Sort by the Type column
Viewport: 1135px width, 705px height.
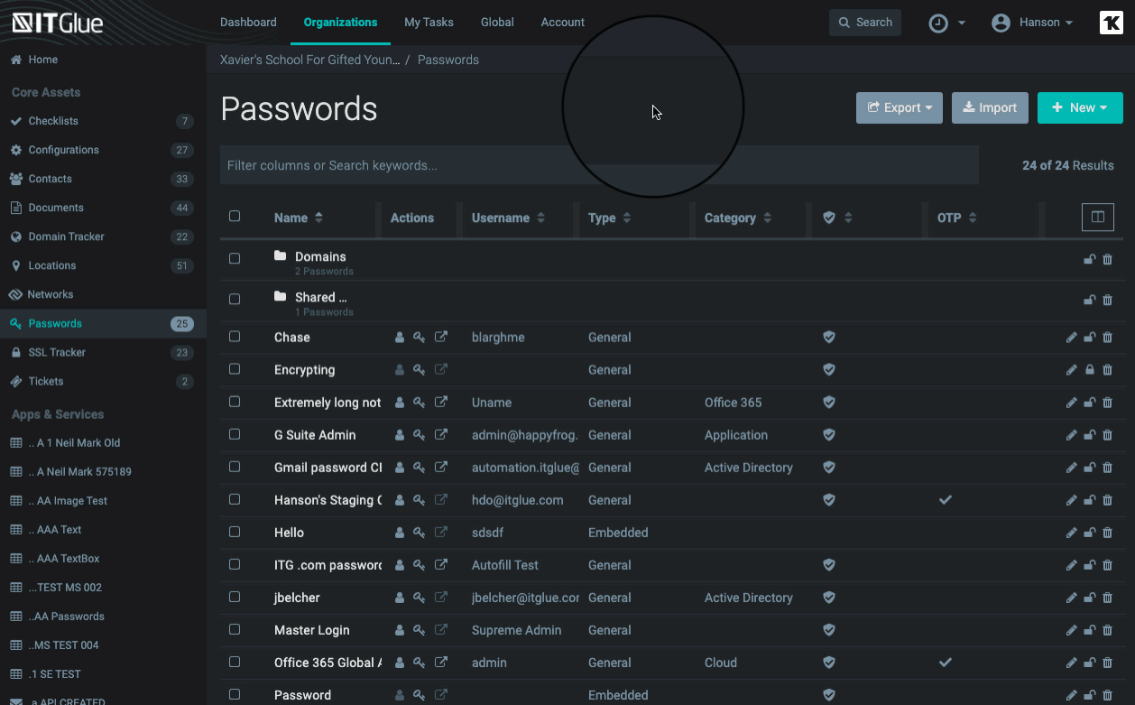[x=609, y=218]
